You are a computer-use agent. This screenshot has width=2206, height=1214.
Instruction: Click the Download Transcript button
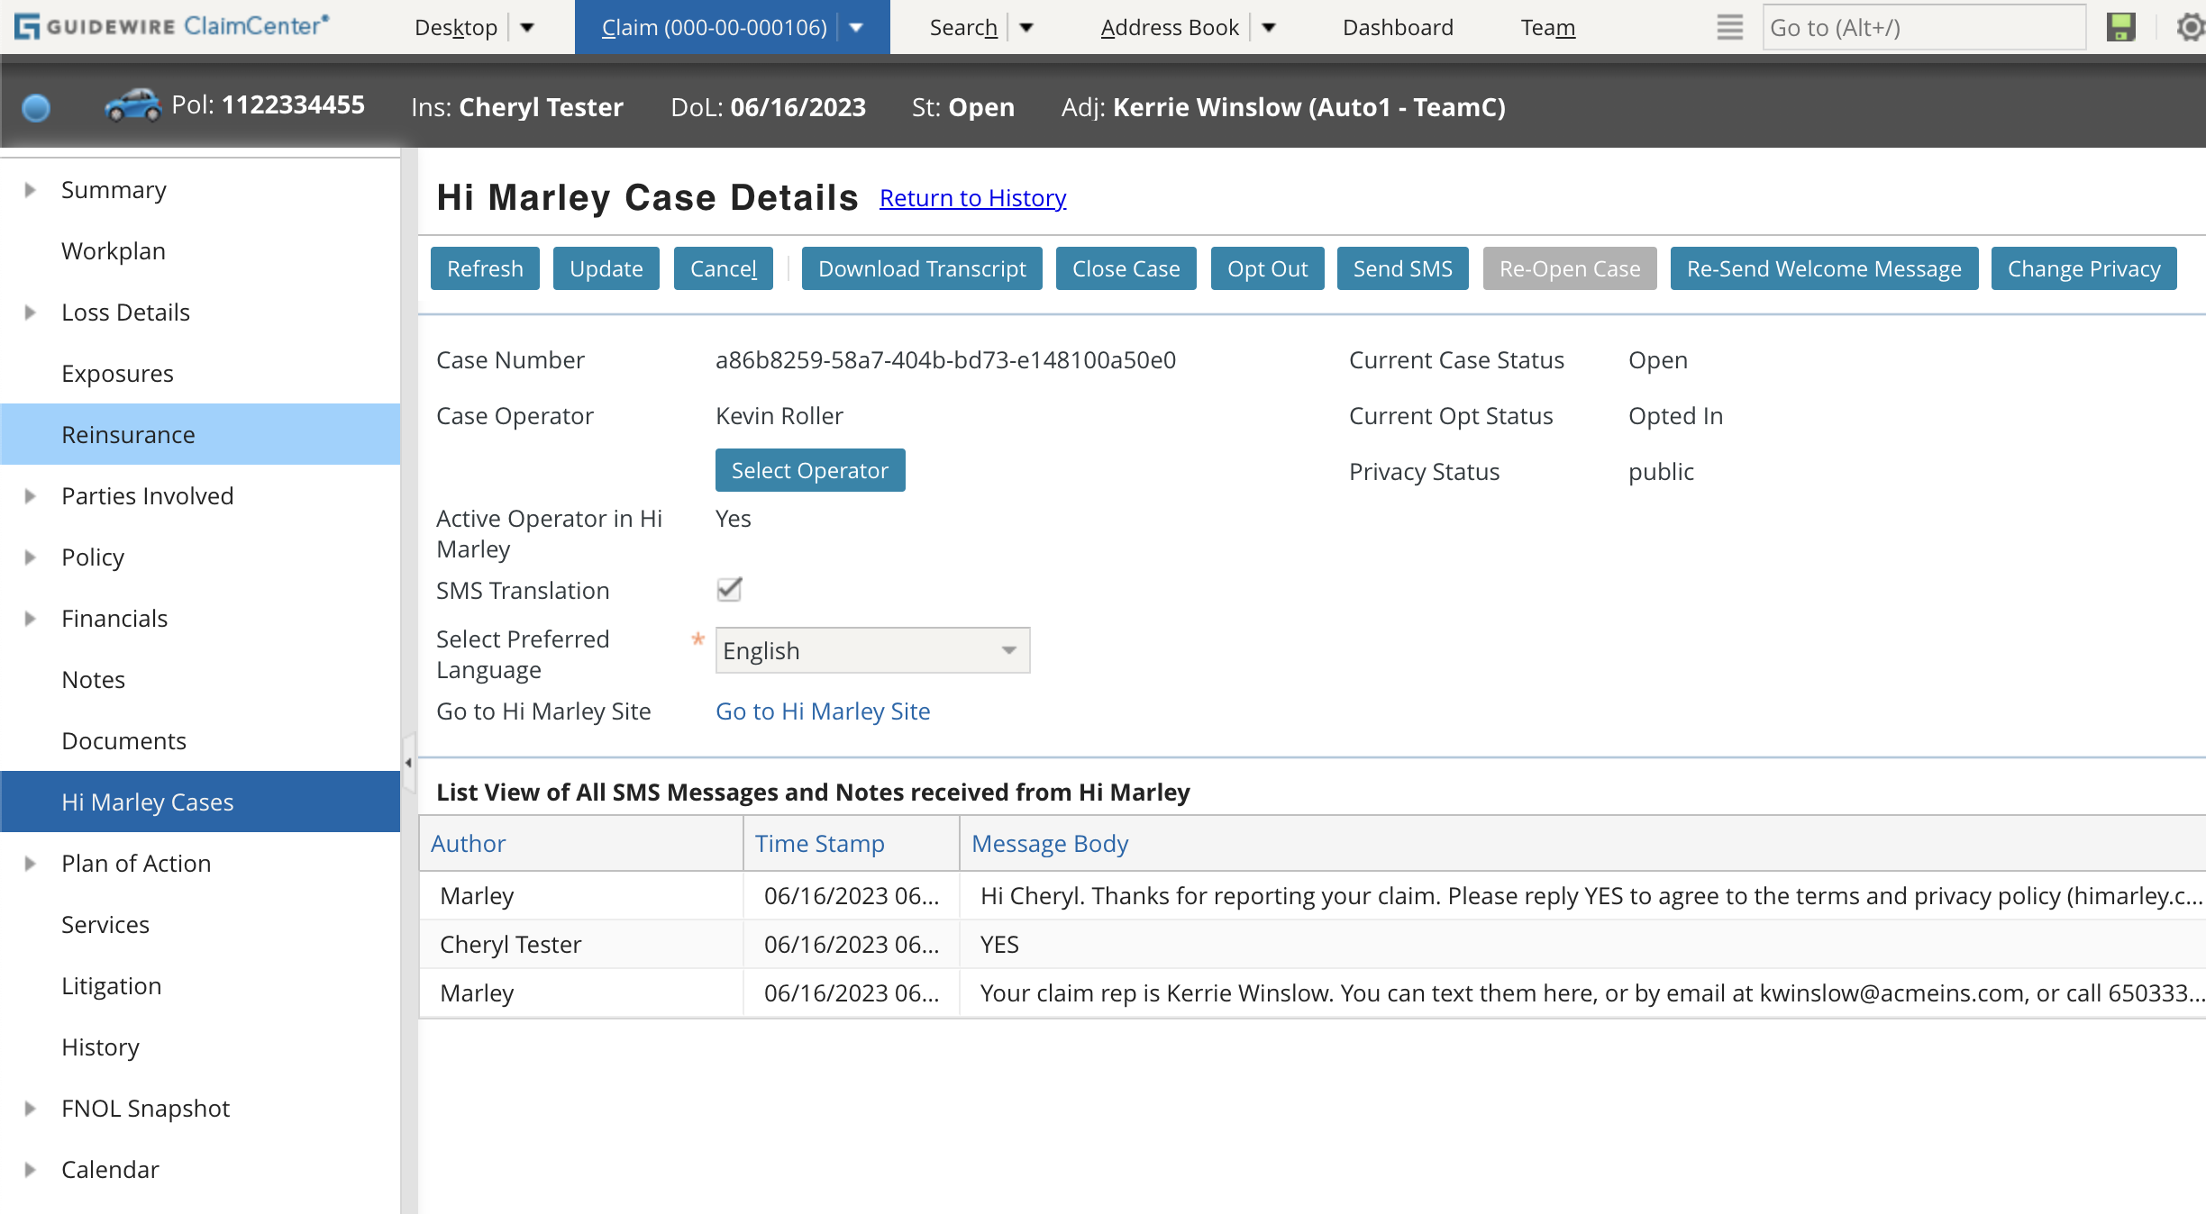tap(921, 267)
